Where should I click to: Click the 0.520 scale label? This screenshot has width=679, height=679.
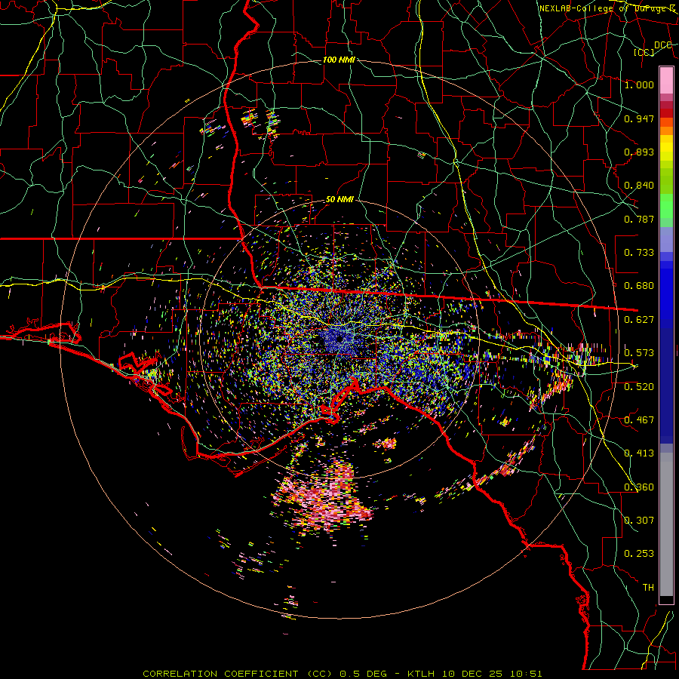(x=639, y=387)
